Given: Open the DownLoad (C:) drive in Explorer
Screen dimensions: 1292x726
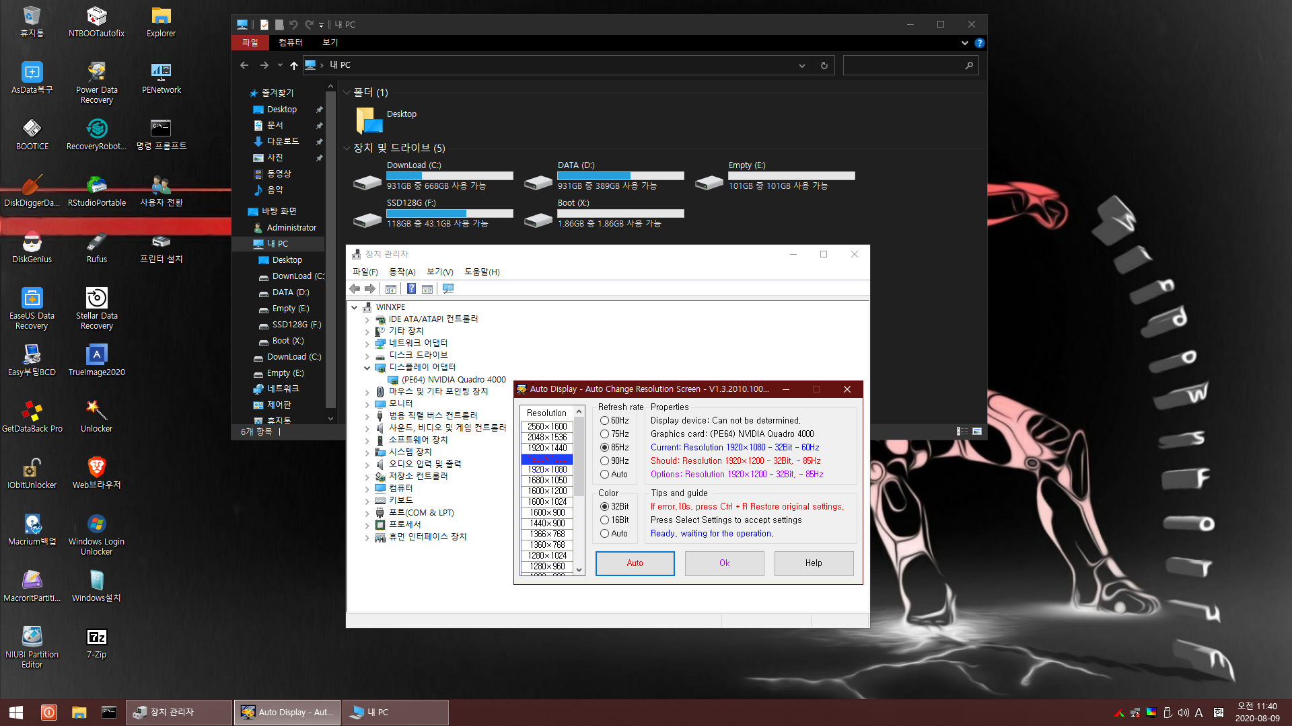Looking at the screenshot, I should coord(433,175).
